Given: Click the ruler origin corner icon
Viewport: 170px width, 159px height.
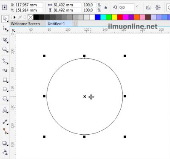Looking at the screenshot, I should click(x=14, y=30).
